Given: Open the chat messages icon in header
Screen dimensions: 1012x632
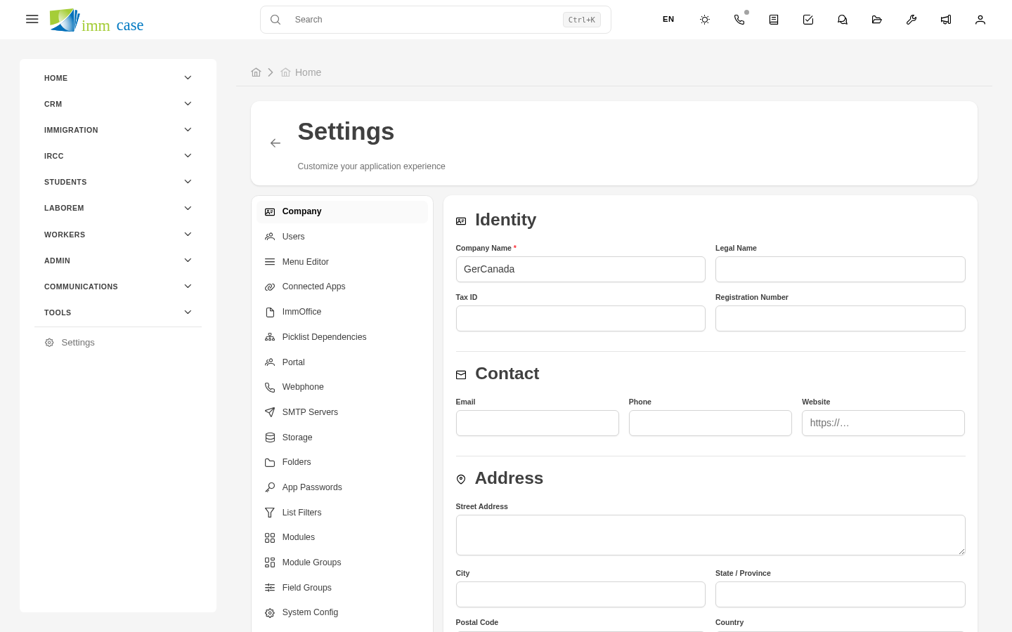Looking at the screenshot, I should point(843,20).
